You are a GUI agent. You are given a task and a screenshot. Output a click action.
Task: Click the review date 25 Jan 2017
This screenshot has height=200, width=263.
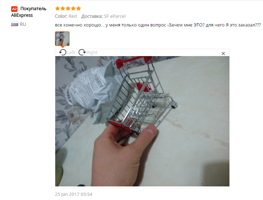[x=73, y=194]
